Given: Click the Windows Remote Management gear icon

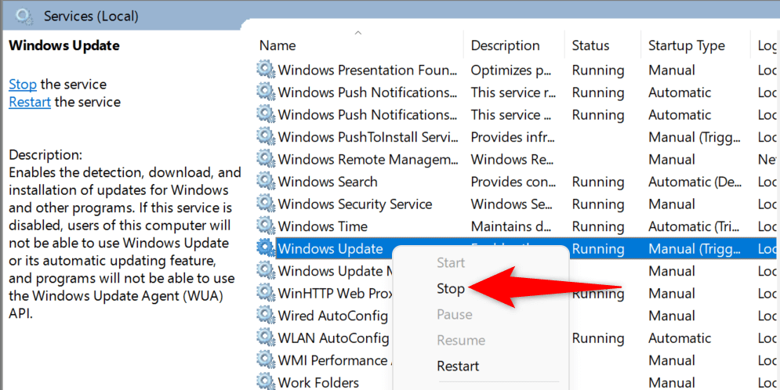Looking at the screenshot, I should [267, 160].
